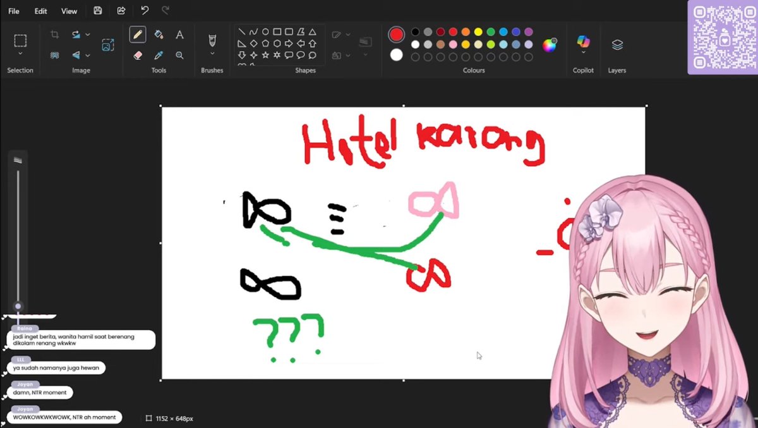The height and width of the screenshot is (428, 758).
Task: Pick the green colour swatch
Action: click(x=491, y=32)
